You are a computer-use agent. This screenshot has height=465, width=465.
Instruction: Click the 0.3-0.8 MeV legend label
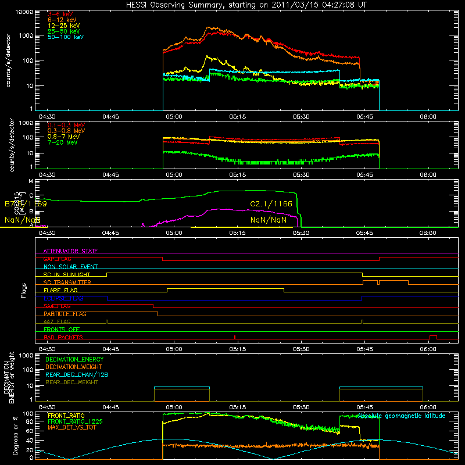point(66,131)
